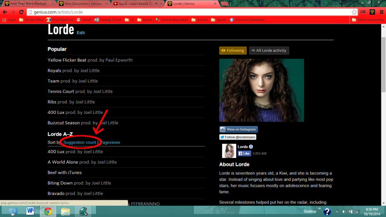Open the Yellow Flicker Beat song link
This screenshot has width=386, height=217.
tap(67, 60)
